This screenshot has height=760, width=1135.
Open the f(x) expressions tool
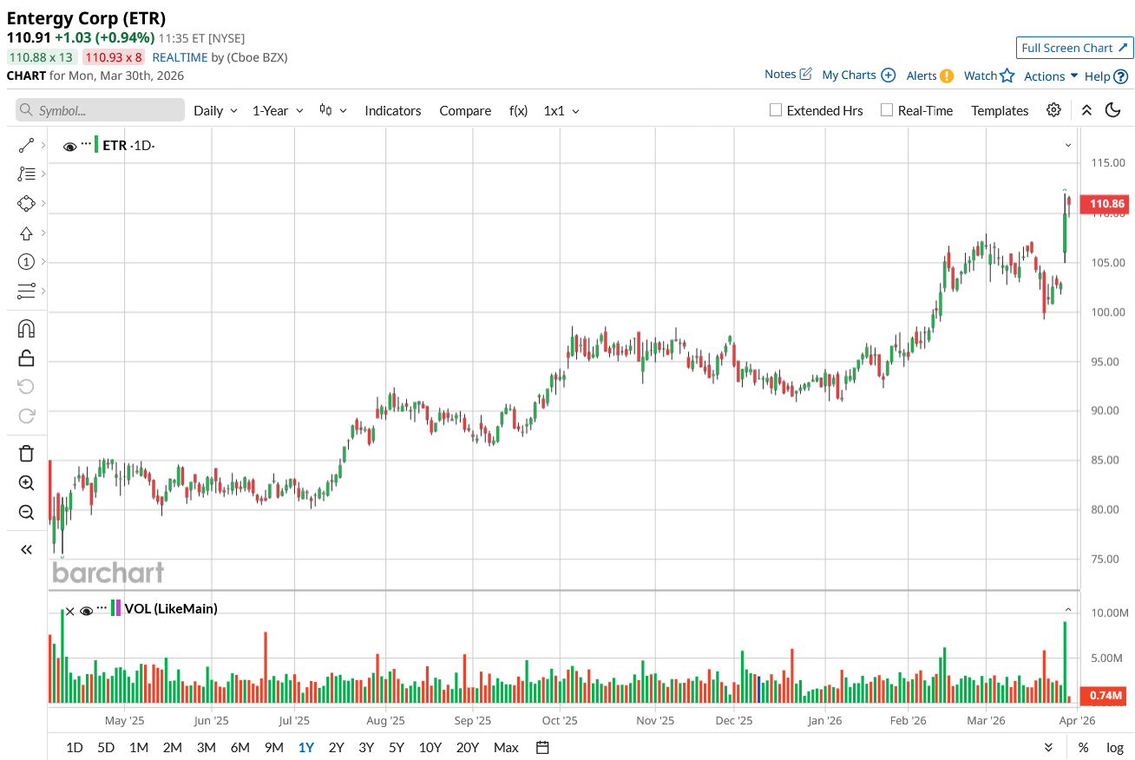[518, 110]
